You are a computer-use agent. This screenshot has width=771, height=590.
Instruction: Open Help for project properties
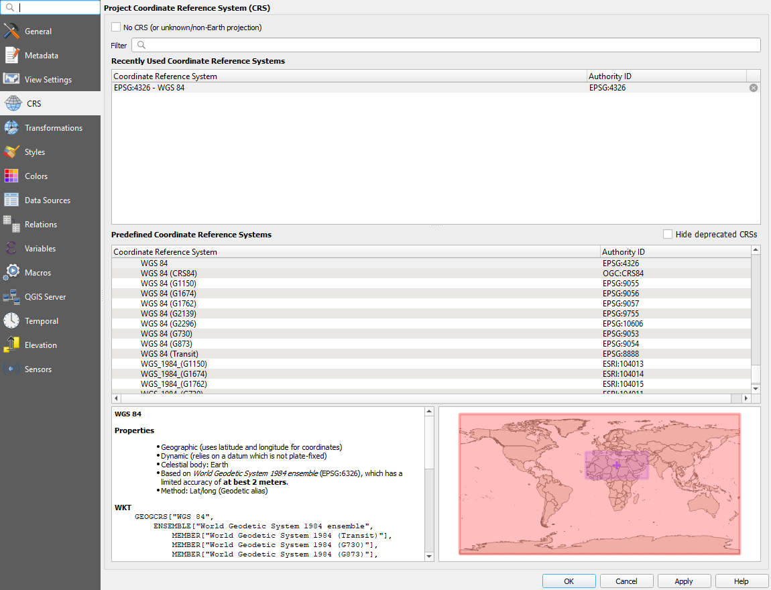click(742, 581)
